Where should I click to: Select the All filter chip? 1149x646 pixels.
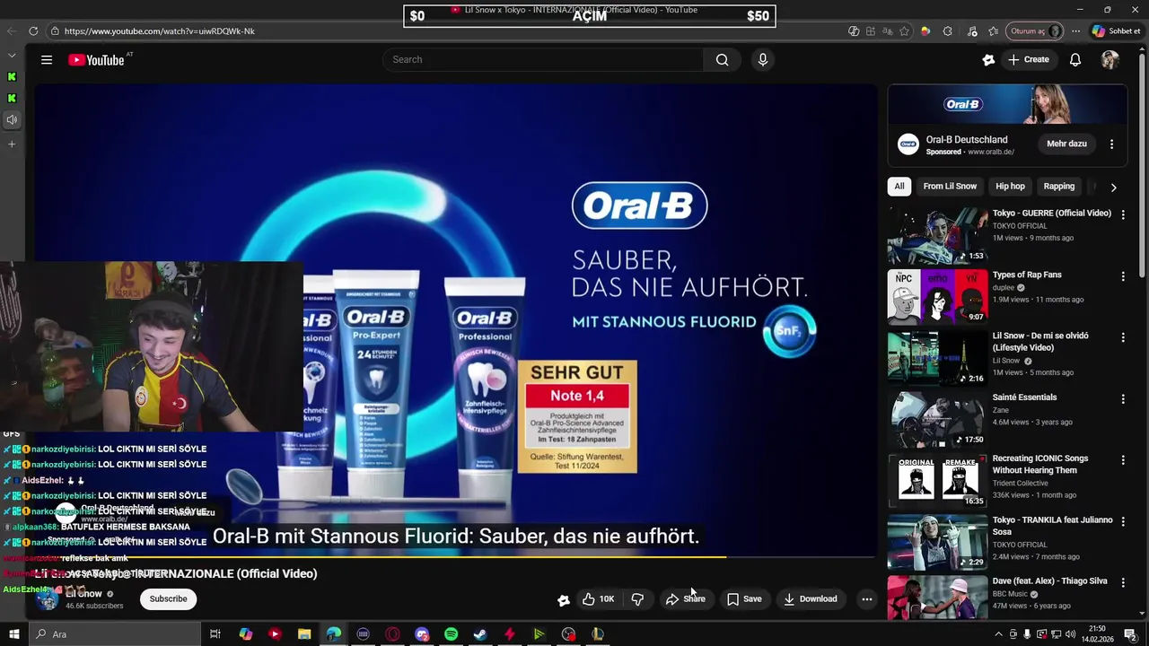tap(899, 187)
